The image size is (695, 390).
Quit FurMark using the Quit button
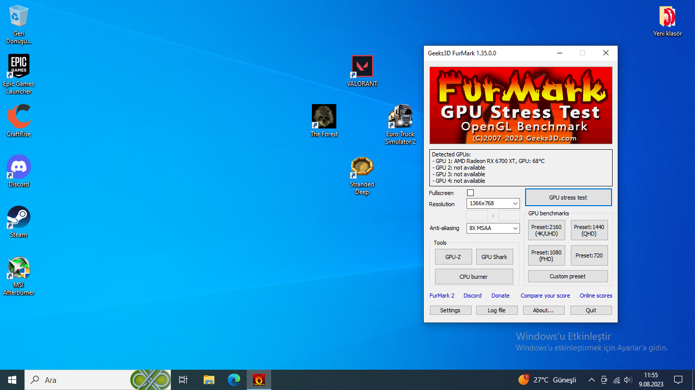(591, 310)
